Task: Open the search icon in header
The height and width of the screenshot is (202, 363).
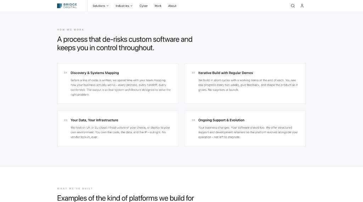Action: point(292,6)
